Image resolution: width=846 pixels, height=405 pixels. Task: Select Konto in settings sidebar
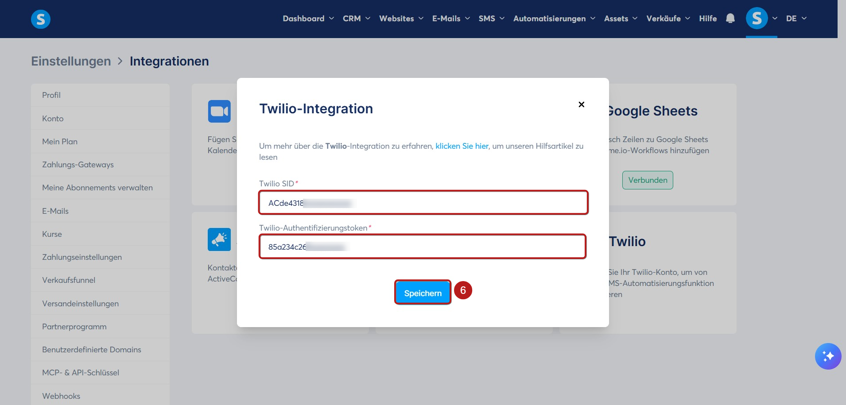100,119
